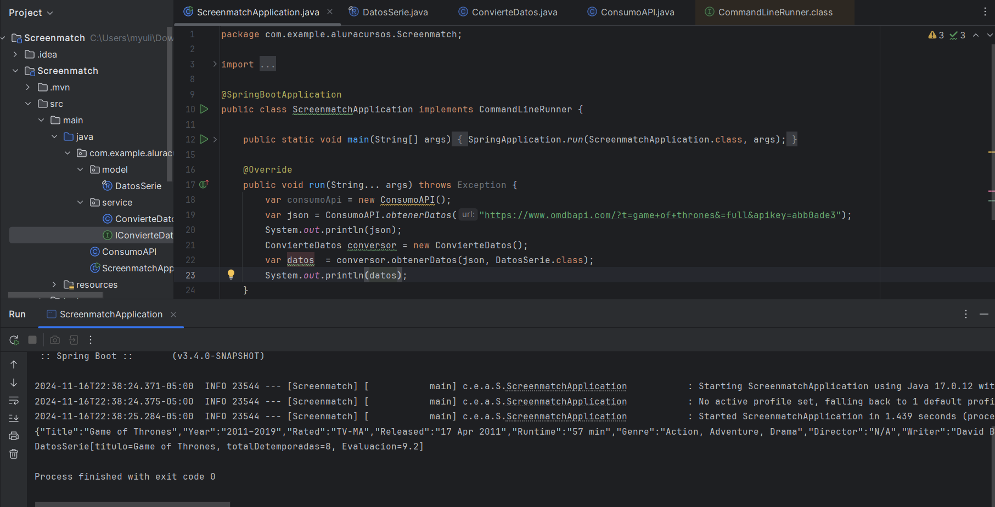The width and height of the screenshot is (995, 507).
Task: Show quick-fix suggestions via the light bulb
Action: pyautogui.click(x=231, y=275)
